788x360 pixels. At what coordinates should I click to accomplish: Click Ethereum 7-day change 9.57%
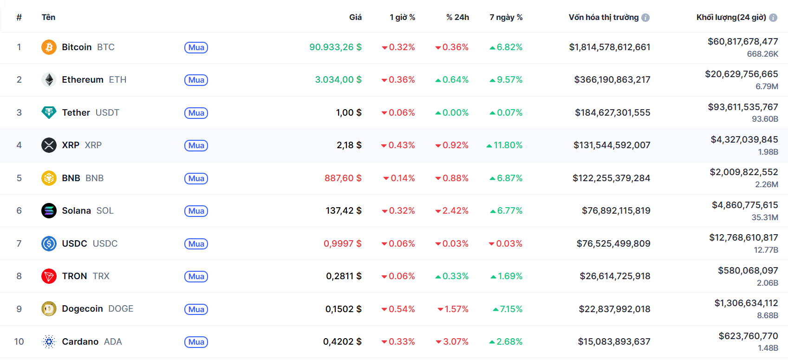coord(506,79)
